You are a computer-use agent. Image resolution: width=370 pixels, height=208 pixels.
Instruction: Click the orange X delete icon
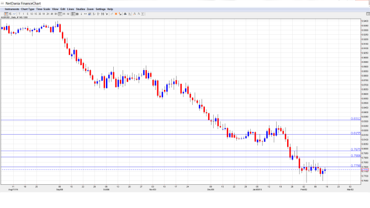(116, 14)
